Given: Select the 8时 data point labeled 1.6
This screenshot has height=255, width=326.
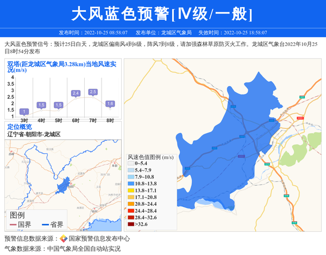Looking at the screenshot, I should (x=110, y=103).
